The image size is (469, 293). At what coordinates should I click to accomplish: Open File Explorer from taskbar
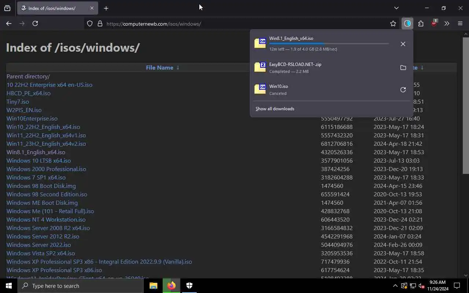point(154,286)
